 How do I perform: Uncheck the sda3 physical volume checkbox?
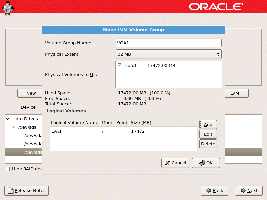120,65
